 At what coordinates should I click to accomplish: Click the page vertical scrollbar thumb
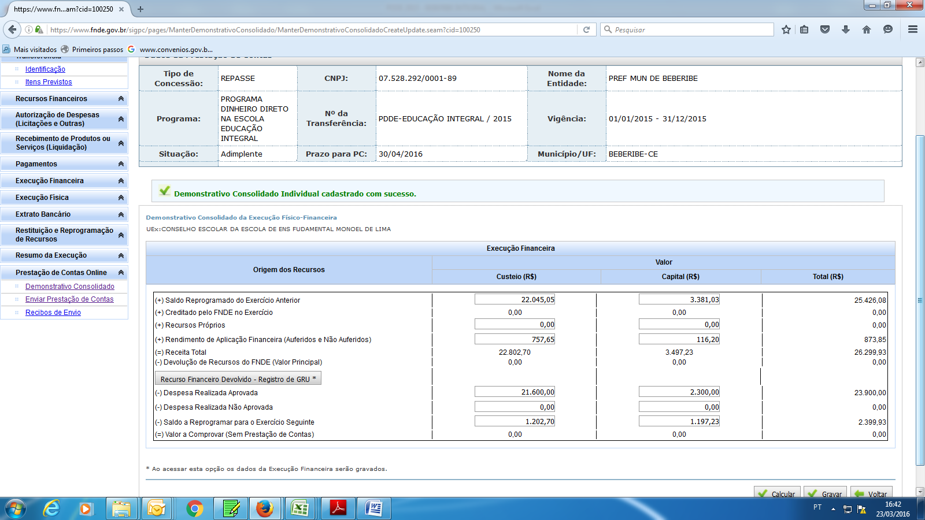[920, 300]
